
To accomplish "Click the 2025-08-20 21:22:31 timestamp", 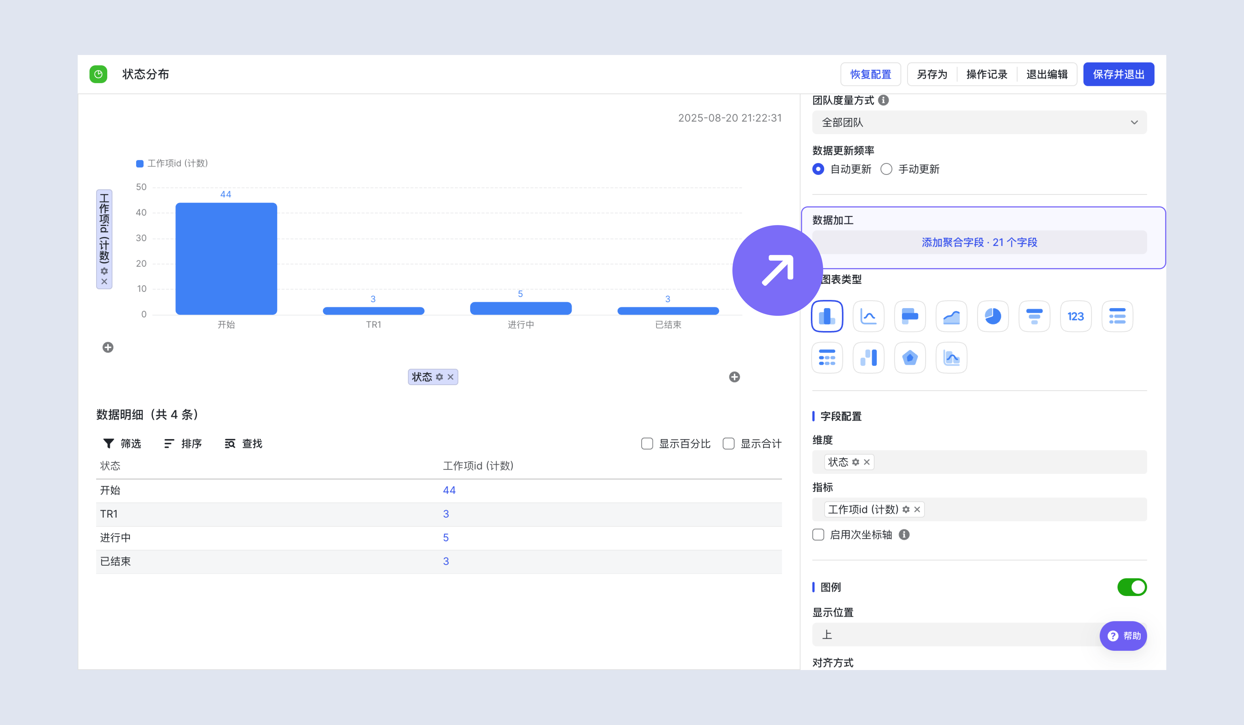I will coord(729,118).
